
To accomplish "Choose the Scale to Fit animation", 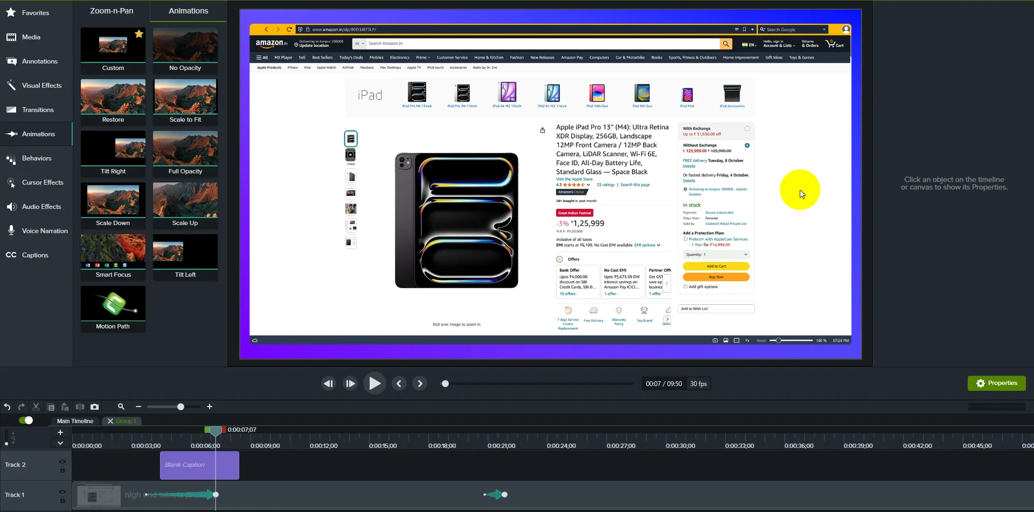I will click(x=185, y=102).
